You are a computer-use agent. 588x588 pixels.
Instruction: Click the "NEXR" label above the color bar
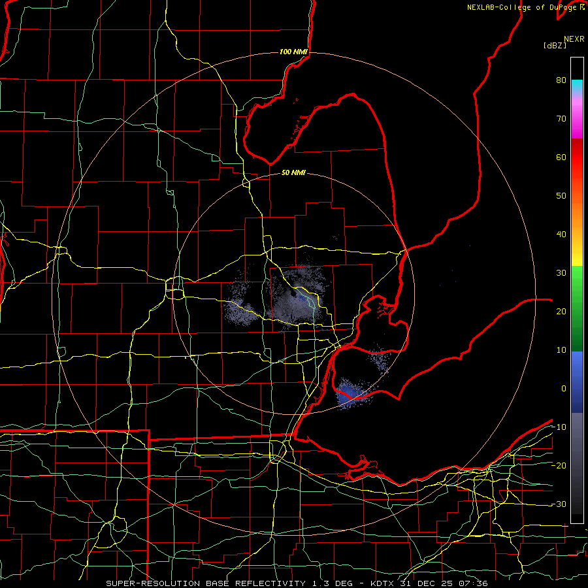point(574,39)
